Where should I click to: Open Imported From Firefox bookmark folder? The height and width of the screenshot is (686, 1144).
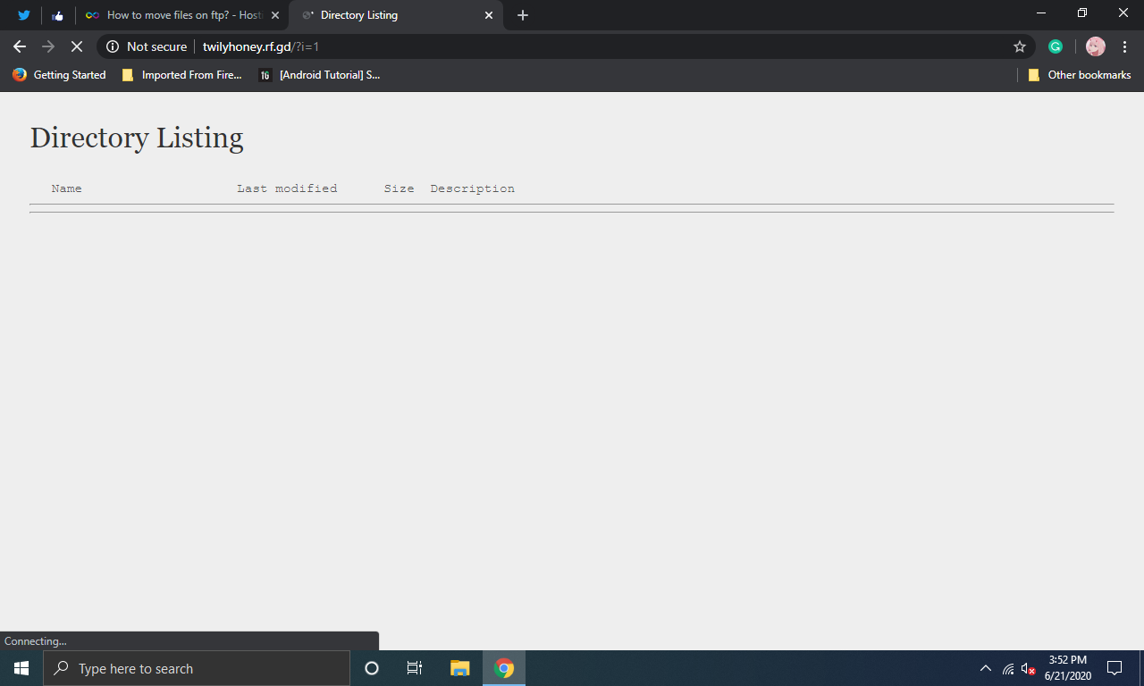(x=182, y=75)
